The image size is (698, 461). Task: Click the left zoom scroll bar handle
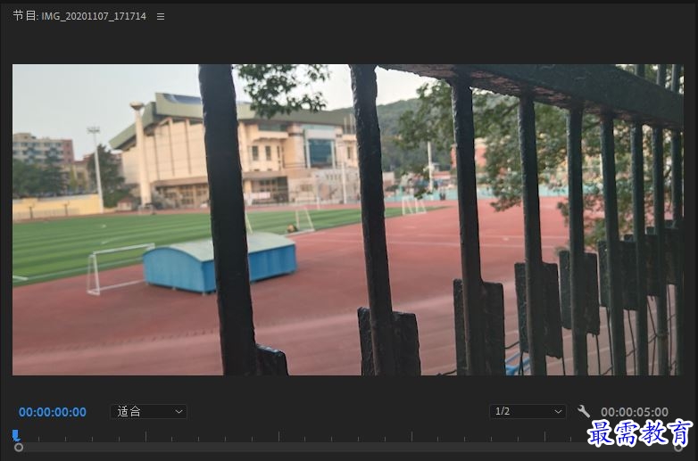point(19,448)
